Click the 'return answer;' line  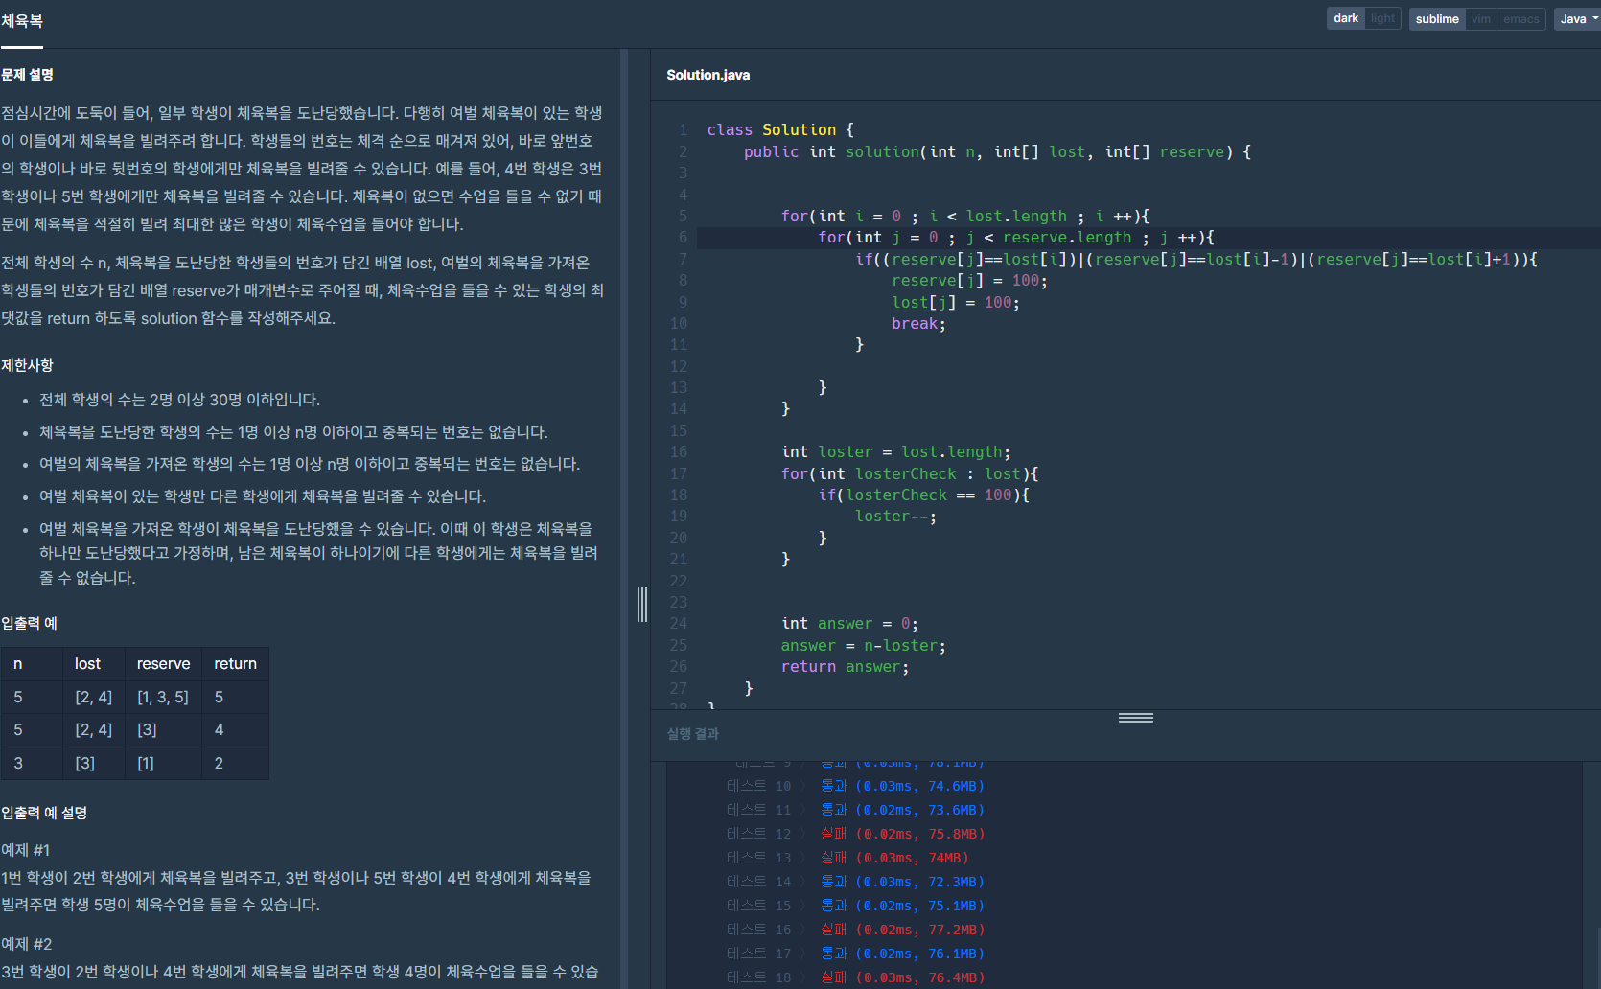[845, 667]
